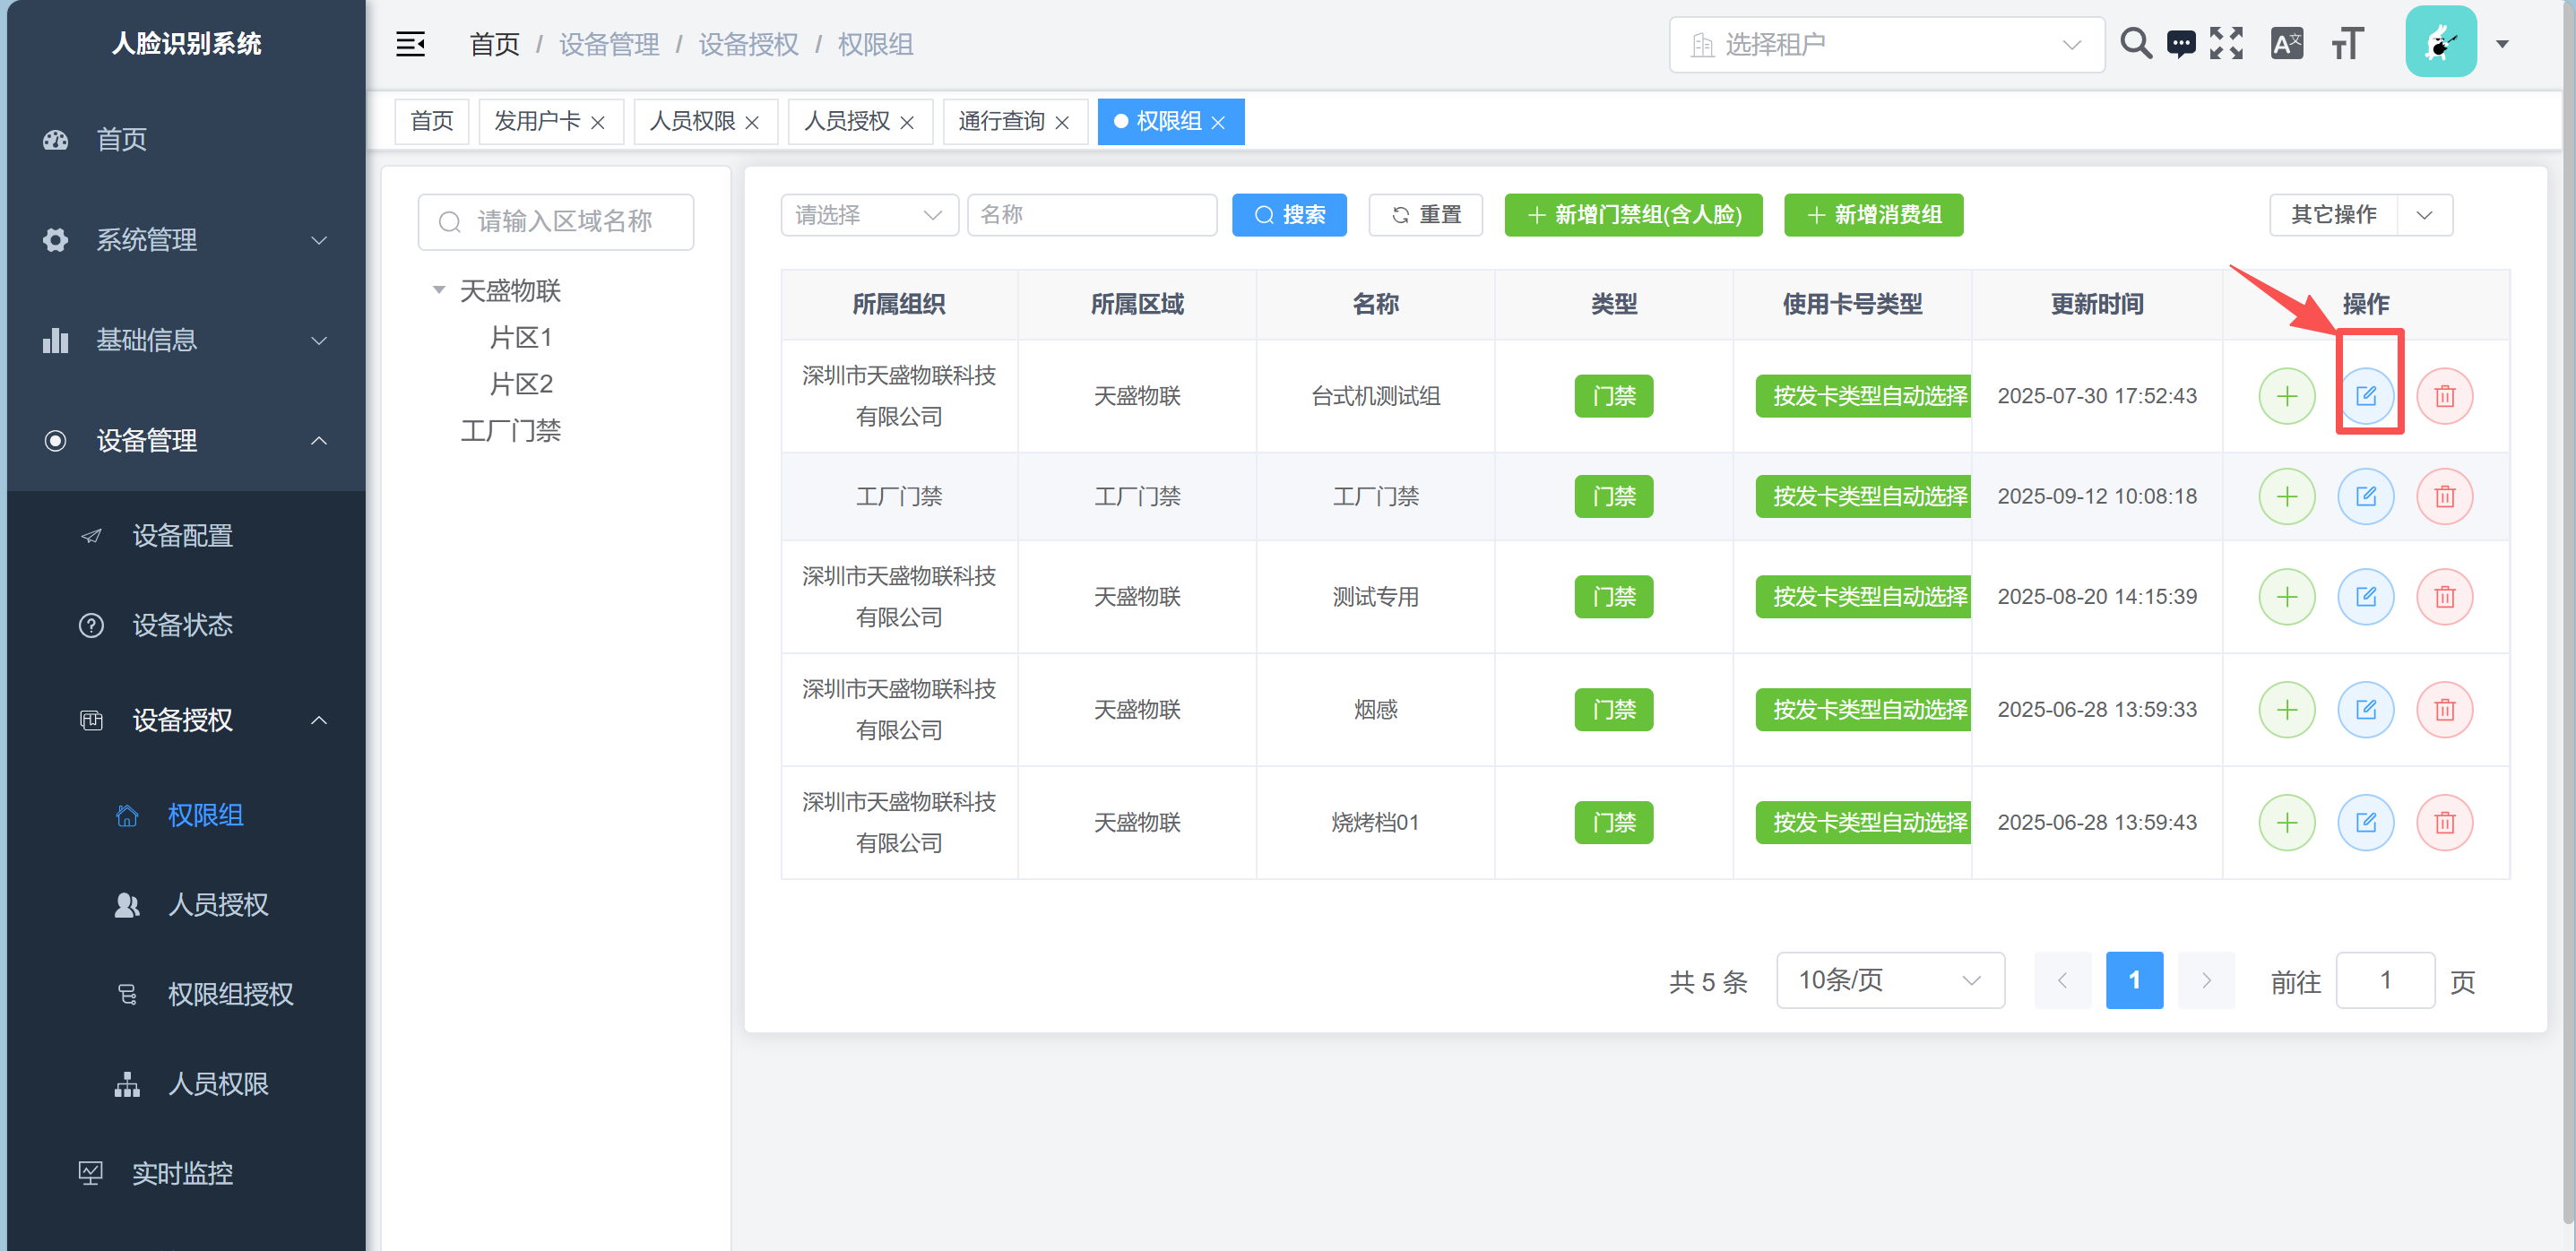The height and width of the screenshot is (1251, 2576).
Task: Click the search magnifier icon in header
Action: (2135, 44)
